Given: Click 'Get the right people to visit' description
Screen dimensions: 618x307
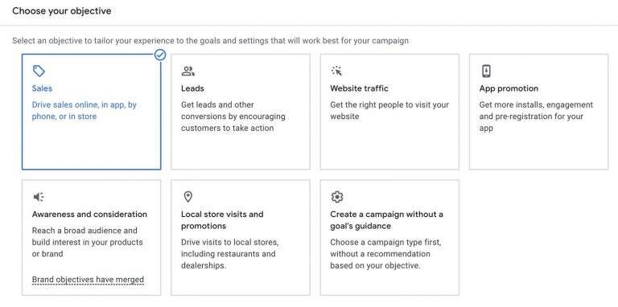Looking at the screenshot, I should pyautogui.click(x=389, y=111).
